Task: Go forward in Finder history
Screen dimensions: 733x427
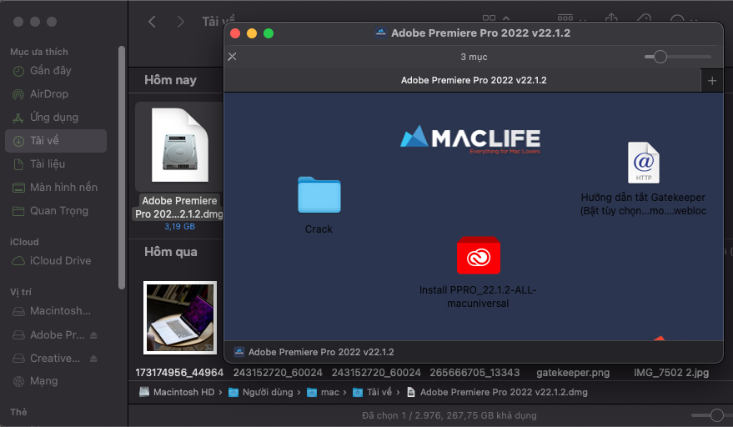Action: click(180, 22)
